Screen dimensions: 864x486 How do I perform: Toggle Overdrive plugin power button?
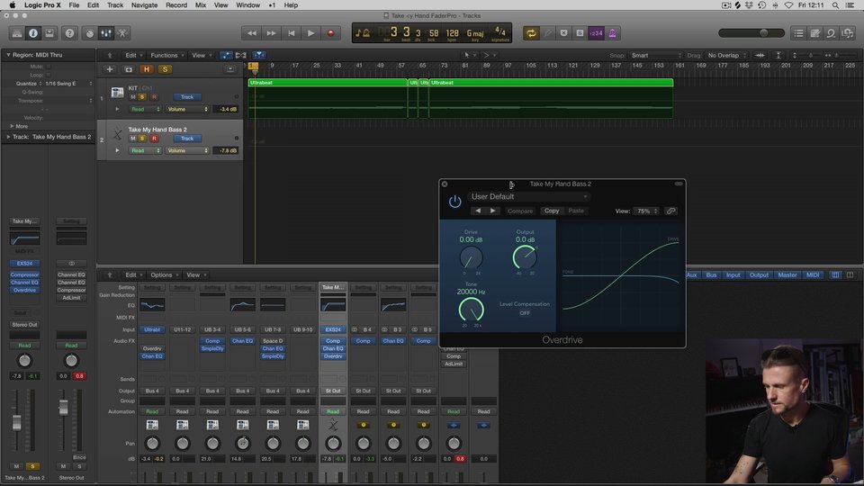pos(454,202)
